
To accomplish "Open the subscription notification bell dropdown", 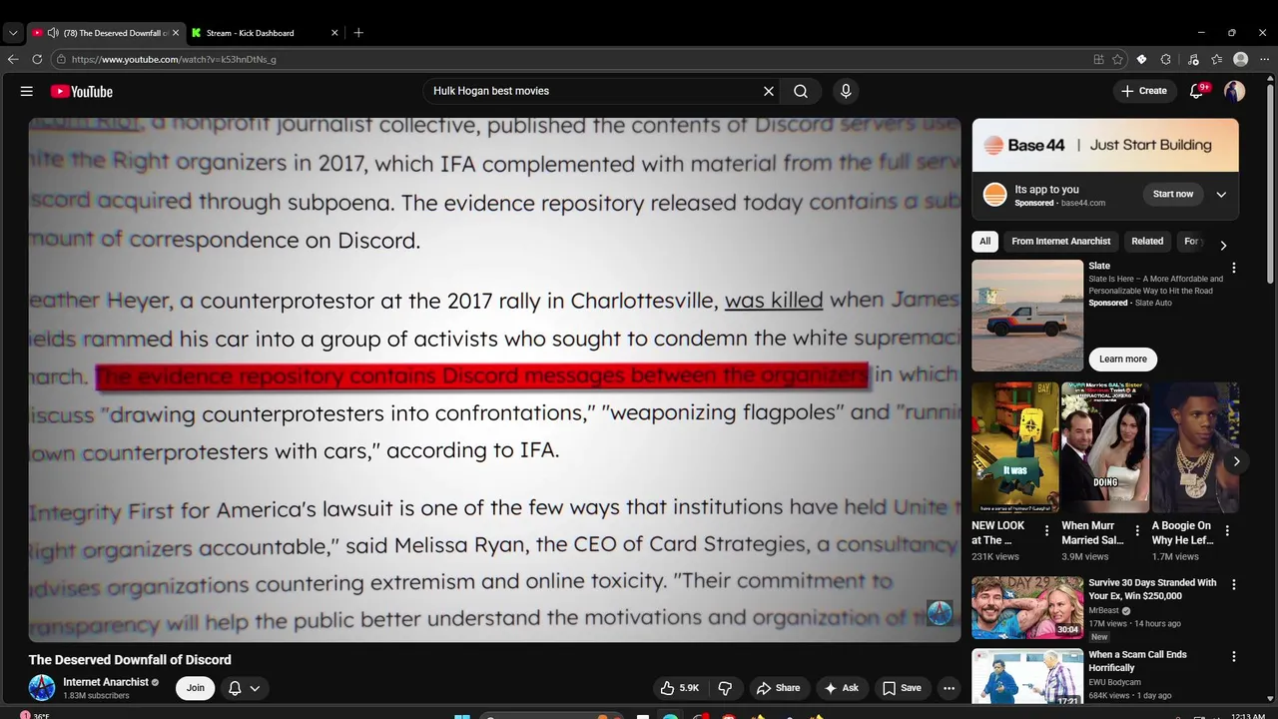I will 245,688.
